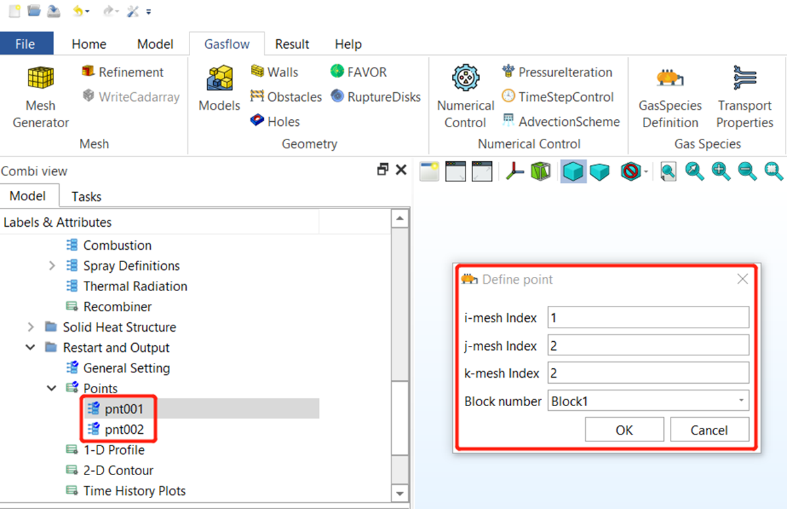Image resolution: width=787 pixels, height=509 pixels.
Task: Click the save icon in quick access toolbar
Action: pyautogui.click(x=53, y=11)
